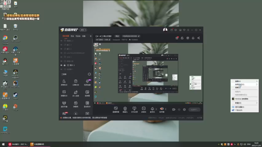Open the bell notification icon in the header
Viewport: 262px width, 147px height.
coord(193,38)
